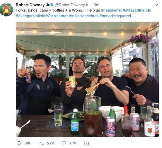Viewport: 162px width, 148px height.
Task: Click the reply speech bubble icon
Action: pos(19,143)
